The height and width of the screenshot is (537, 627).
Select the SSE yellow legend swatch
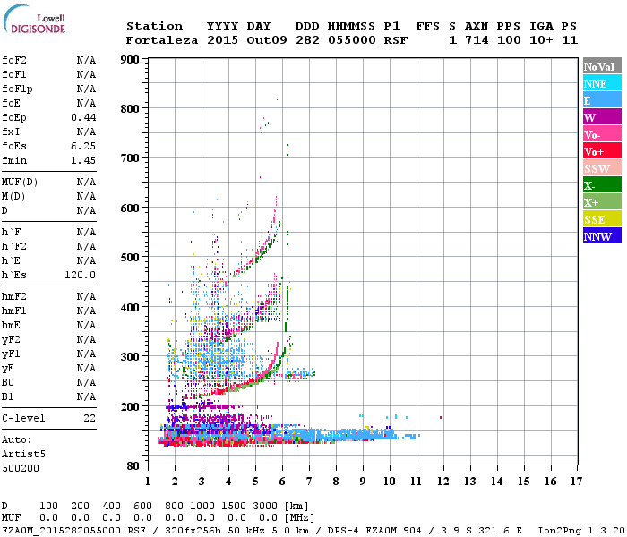tap(602, 219)
